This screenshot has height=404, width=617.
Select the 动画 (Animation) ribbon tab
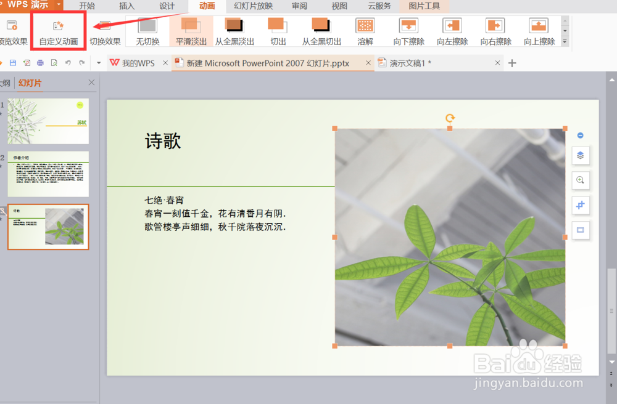pos(207,6)
